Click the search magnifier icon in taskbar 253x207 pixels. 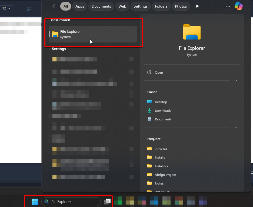point(46,202)
